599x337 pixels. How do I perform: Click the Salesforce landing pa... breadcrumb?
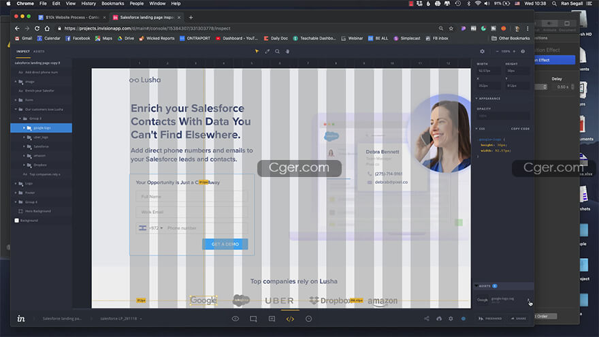pyautogui.click(x=62, y=319)
